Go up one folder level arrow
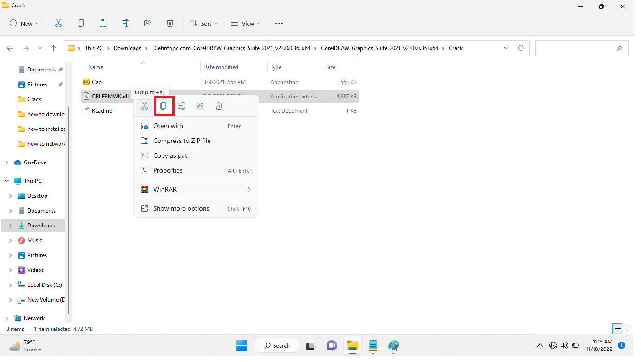641x362 pixels. coord(54,48)
